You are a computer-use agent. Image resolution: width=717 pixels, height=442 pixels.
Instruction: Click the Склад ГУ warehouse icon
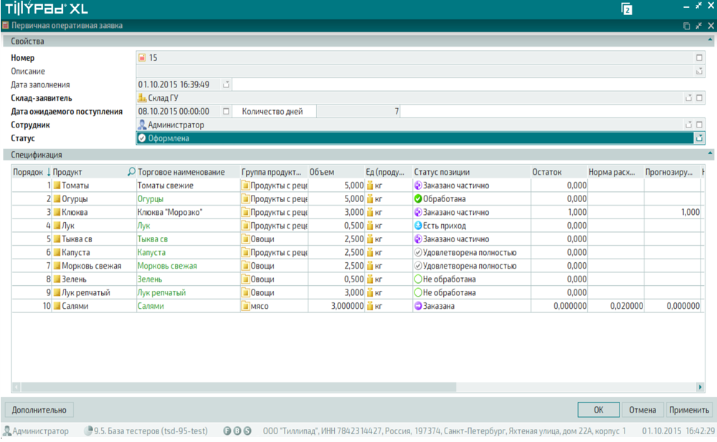point(142,98)
